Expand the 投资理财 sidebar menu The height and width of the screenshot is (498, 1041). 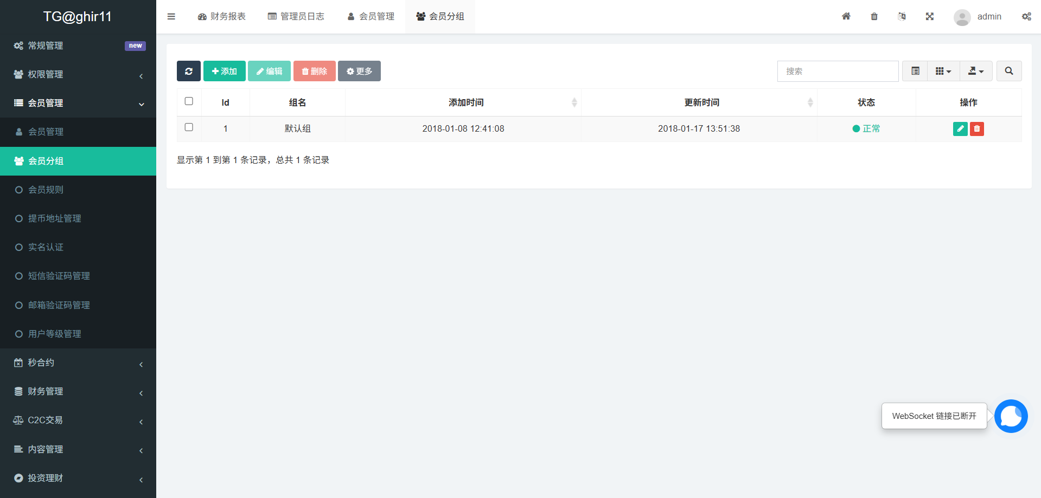[78, 478]
